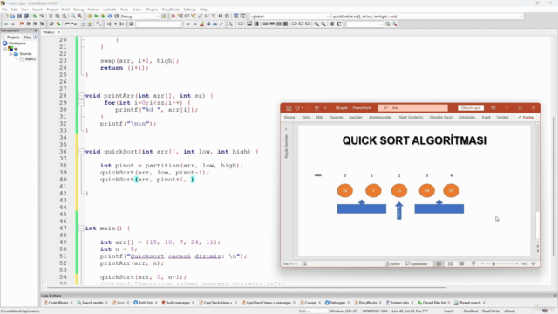Collapse fold marker at line 29 for loop
This screenshot has height=314, width=558.
pos(81,103)
